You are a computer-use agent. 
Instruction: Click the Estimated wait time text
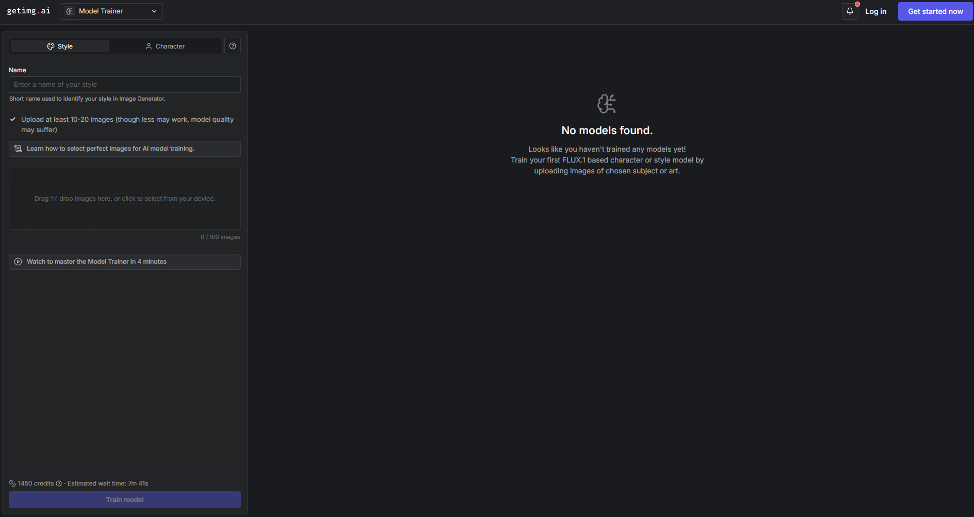click(x=108, y=483)
